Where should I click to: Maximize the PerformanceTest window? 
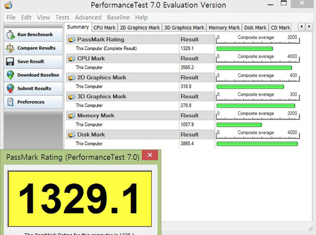coord(284,4)
